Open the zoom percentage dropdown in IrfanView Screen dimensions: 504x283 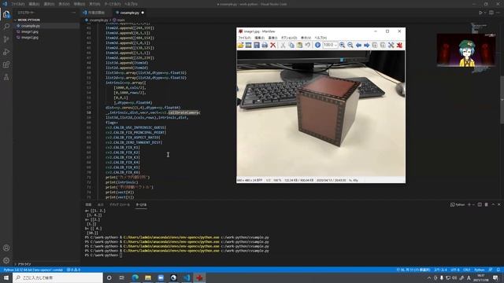point(335,46)
